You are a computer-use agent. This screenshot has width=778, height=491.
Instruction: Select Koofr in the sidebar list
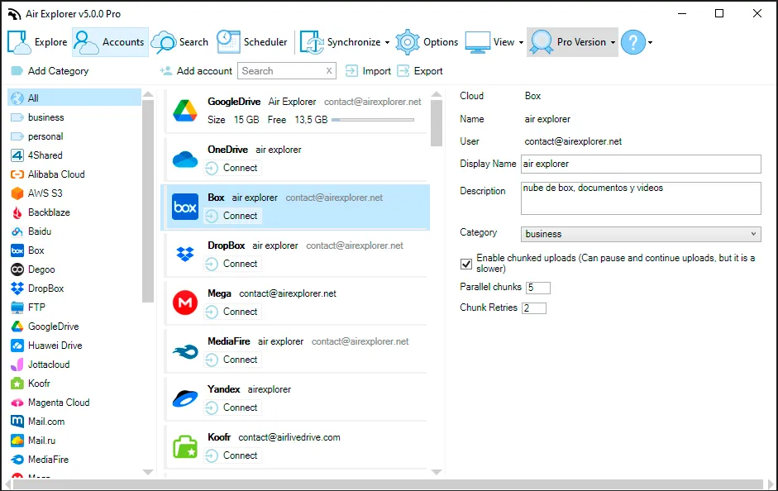click(x=74, y=384)
